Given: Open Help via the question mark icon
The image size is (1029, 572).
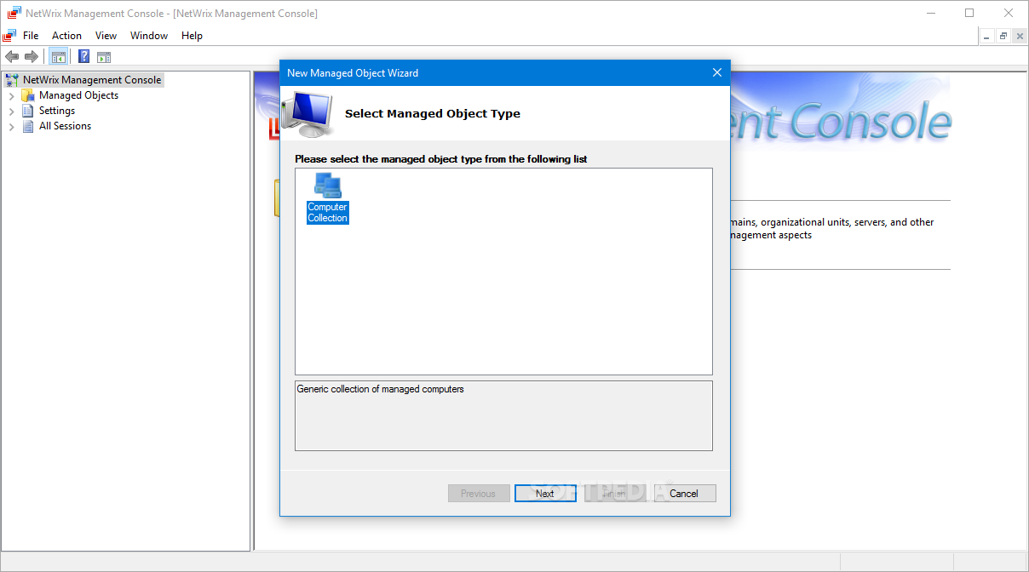Looking at the screenshot, I should click(84, 57).
